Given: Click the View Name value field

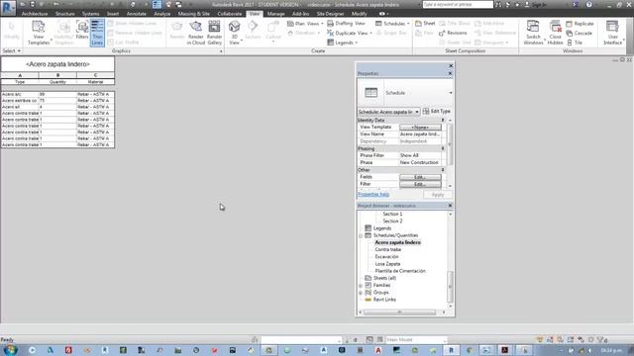Looking at the screenshot, I should tap(420, 134).
